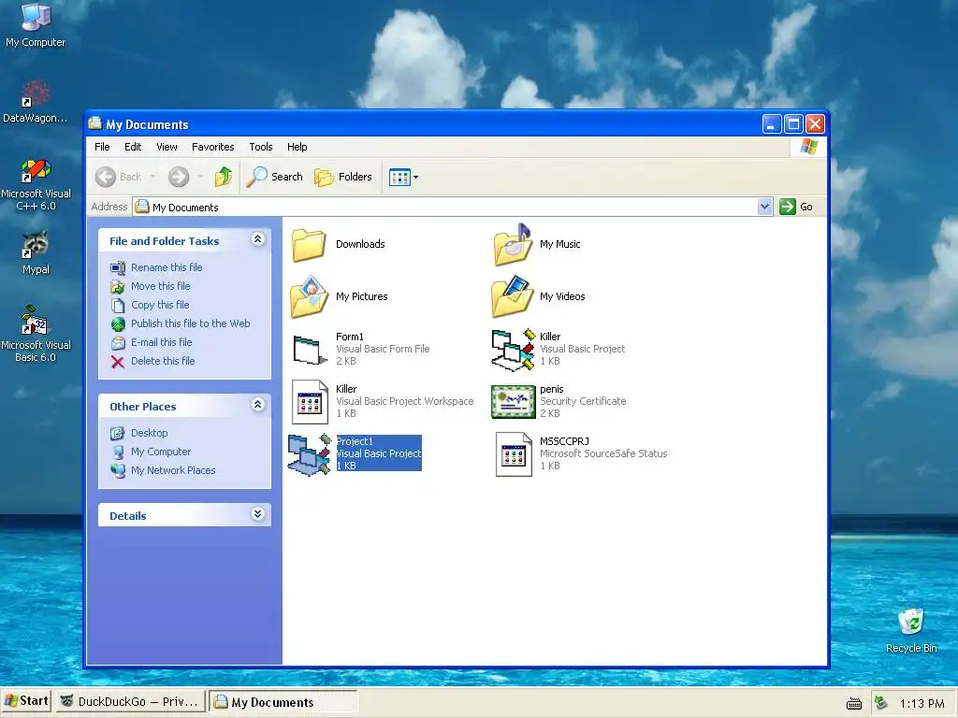The width and height of the screenshot is (958, 718).
Task: Collapse the Other Places panel
Action: [x=258, y=404]
